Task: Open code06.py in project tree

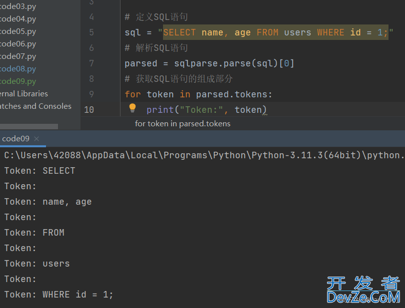Action: [18, 44]
